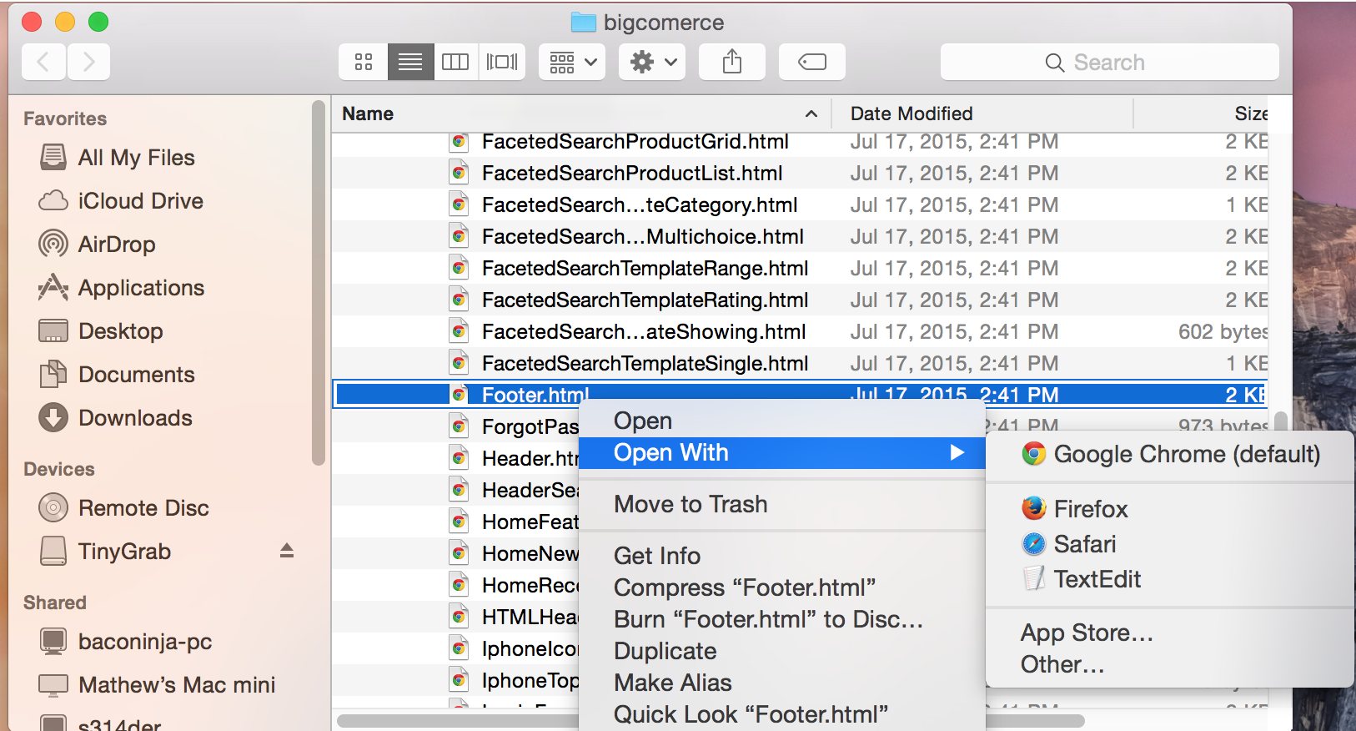The height and width of the screenshot is (731, 1356).
Task: Select baconinja-pc under Shared
Action: click(x=126, y=642)
